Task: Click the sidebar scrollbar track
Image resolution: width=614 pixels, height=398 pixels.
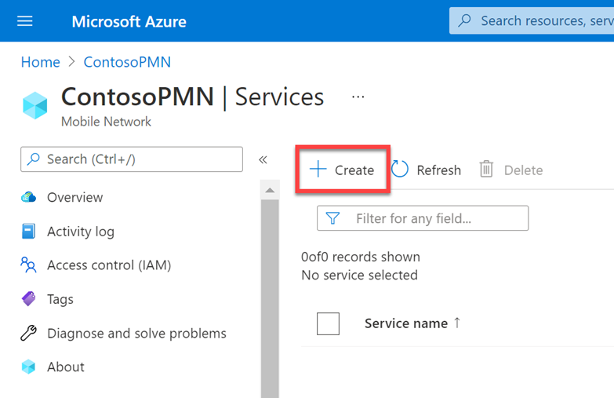Action: coord(270,298)
